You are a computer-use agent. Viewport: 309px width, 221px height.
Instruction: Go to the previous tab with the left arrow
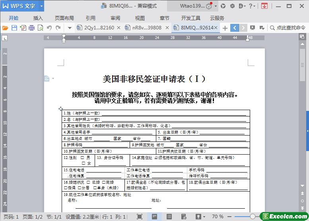tap(235, 28)
